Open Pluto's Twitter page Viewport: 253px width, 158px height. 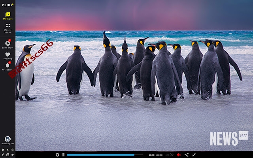(x=13, y=154)
